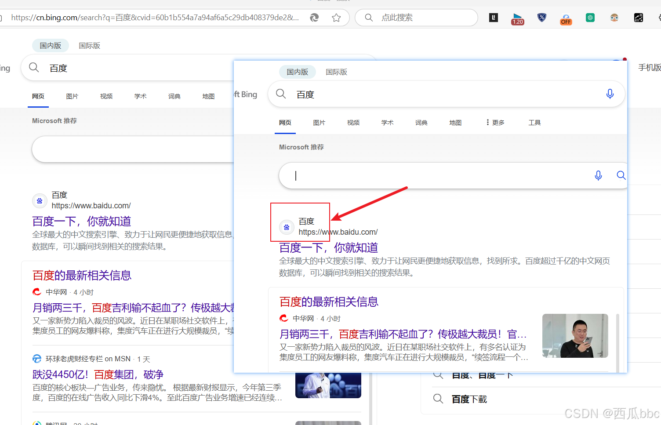
Task: Click magnifier beside 百度下載 suggestion
Action: (438, 399)
